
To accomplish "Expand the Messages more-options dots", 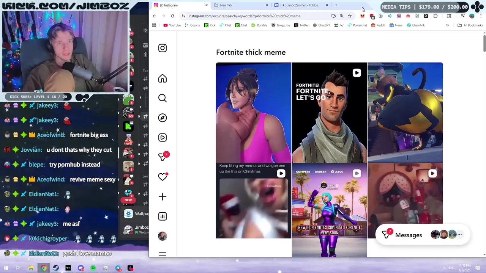I will pyautogui.click(x=460, y=235).
